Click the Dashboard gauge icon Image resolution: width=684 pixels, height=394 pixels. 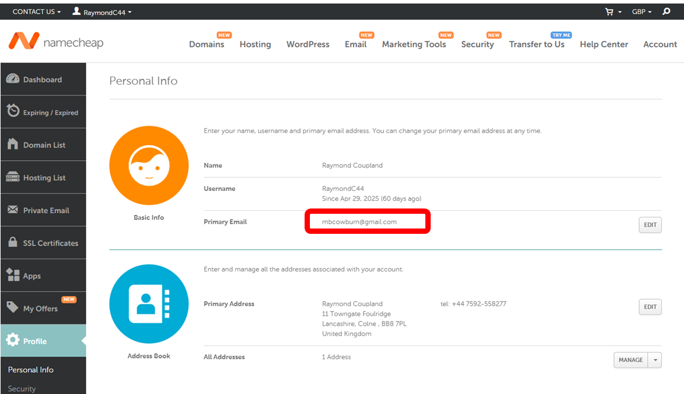pyautogui.click(x=12, y=80)
